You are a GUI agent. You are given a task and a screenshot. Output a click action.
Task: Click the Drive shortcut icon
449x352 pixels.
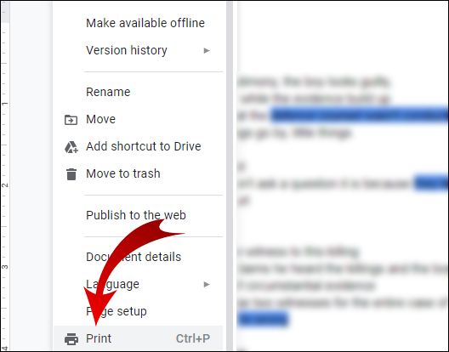point(71,147)
